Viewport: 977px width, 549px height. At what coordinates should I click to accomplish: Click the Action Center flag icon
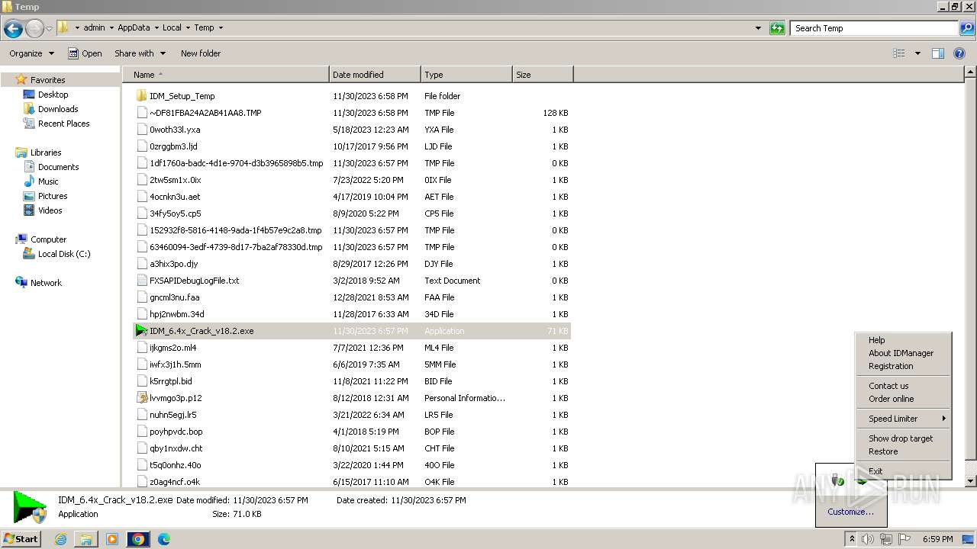click(904, 539)
